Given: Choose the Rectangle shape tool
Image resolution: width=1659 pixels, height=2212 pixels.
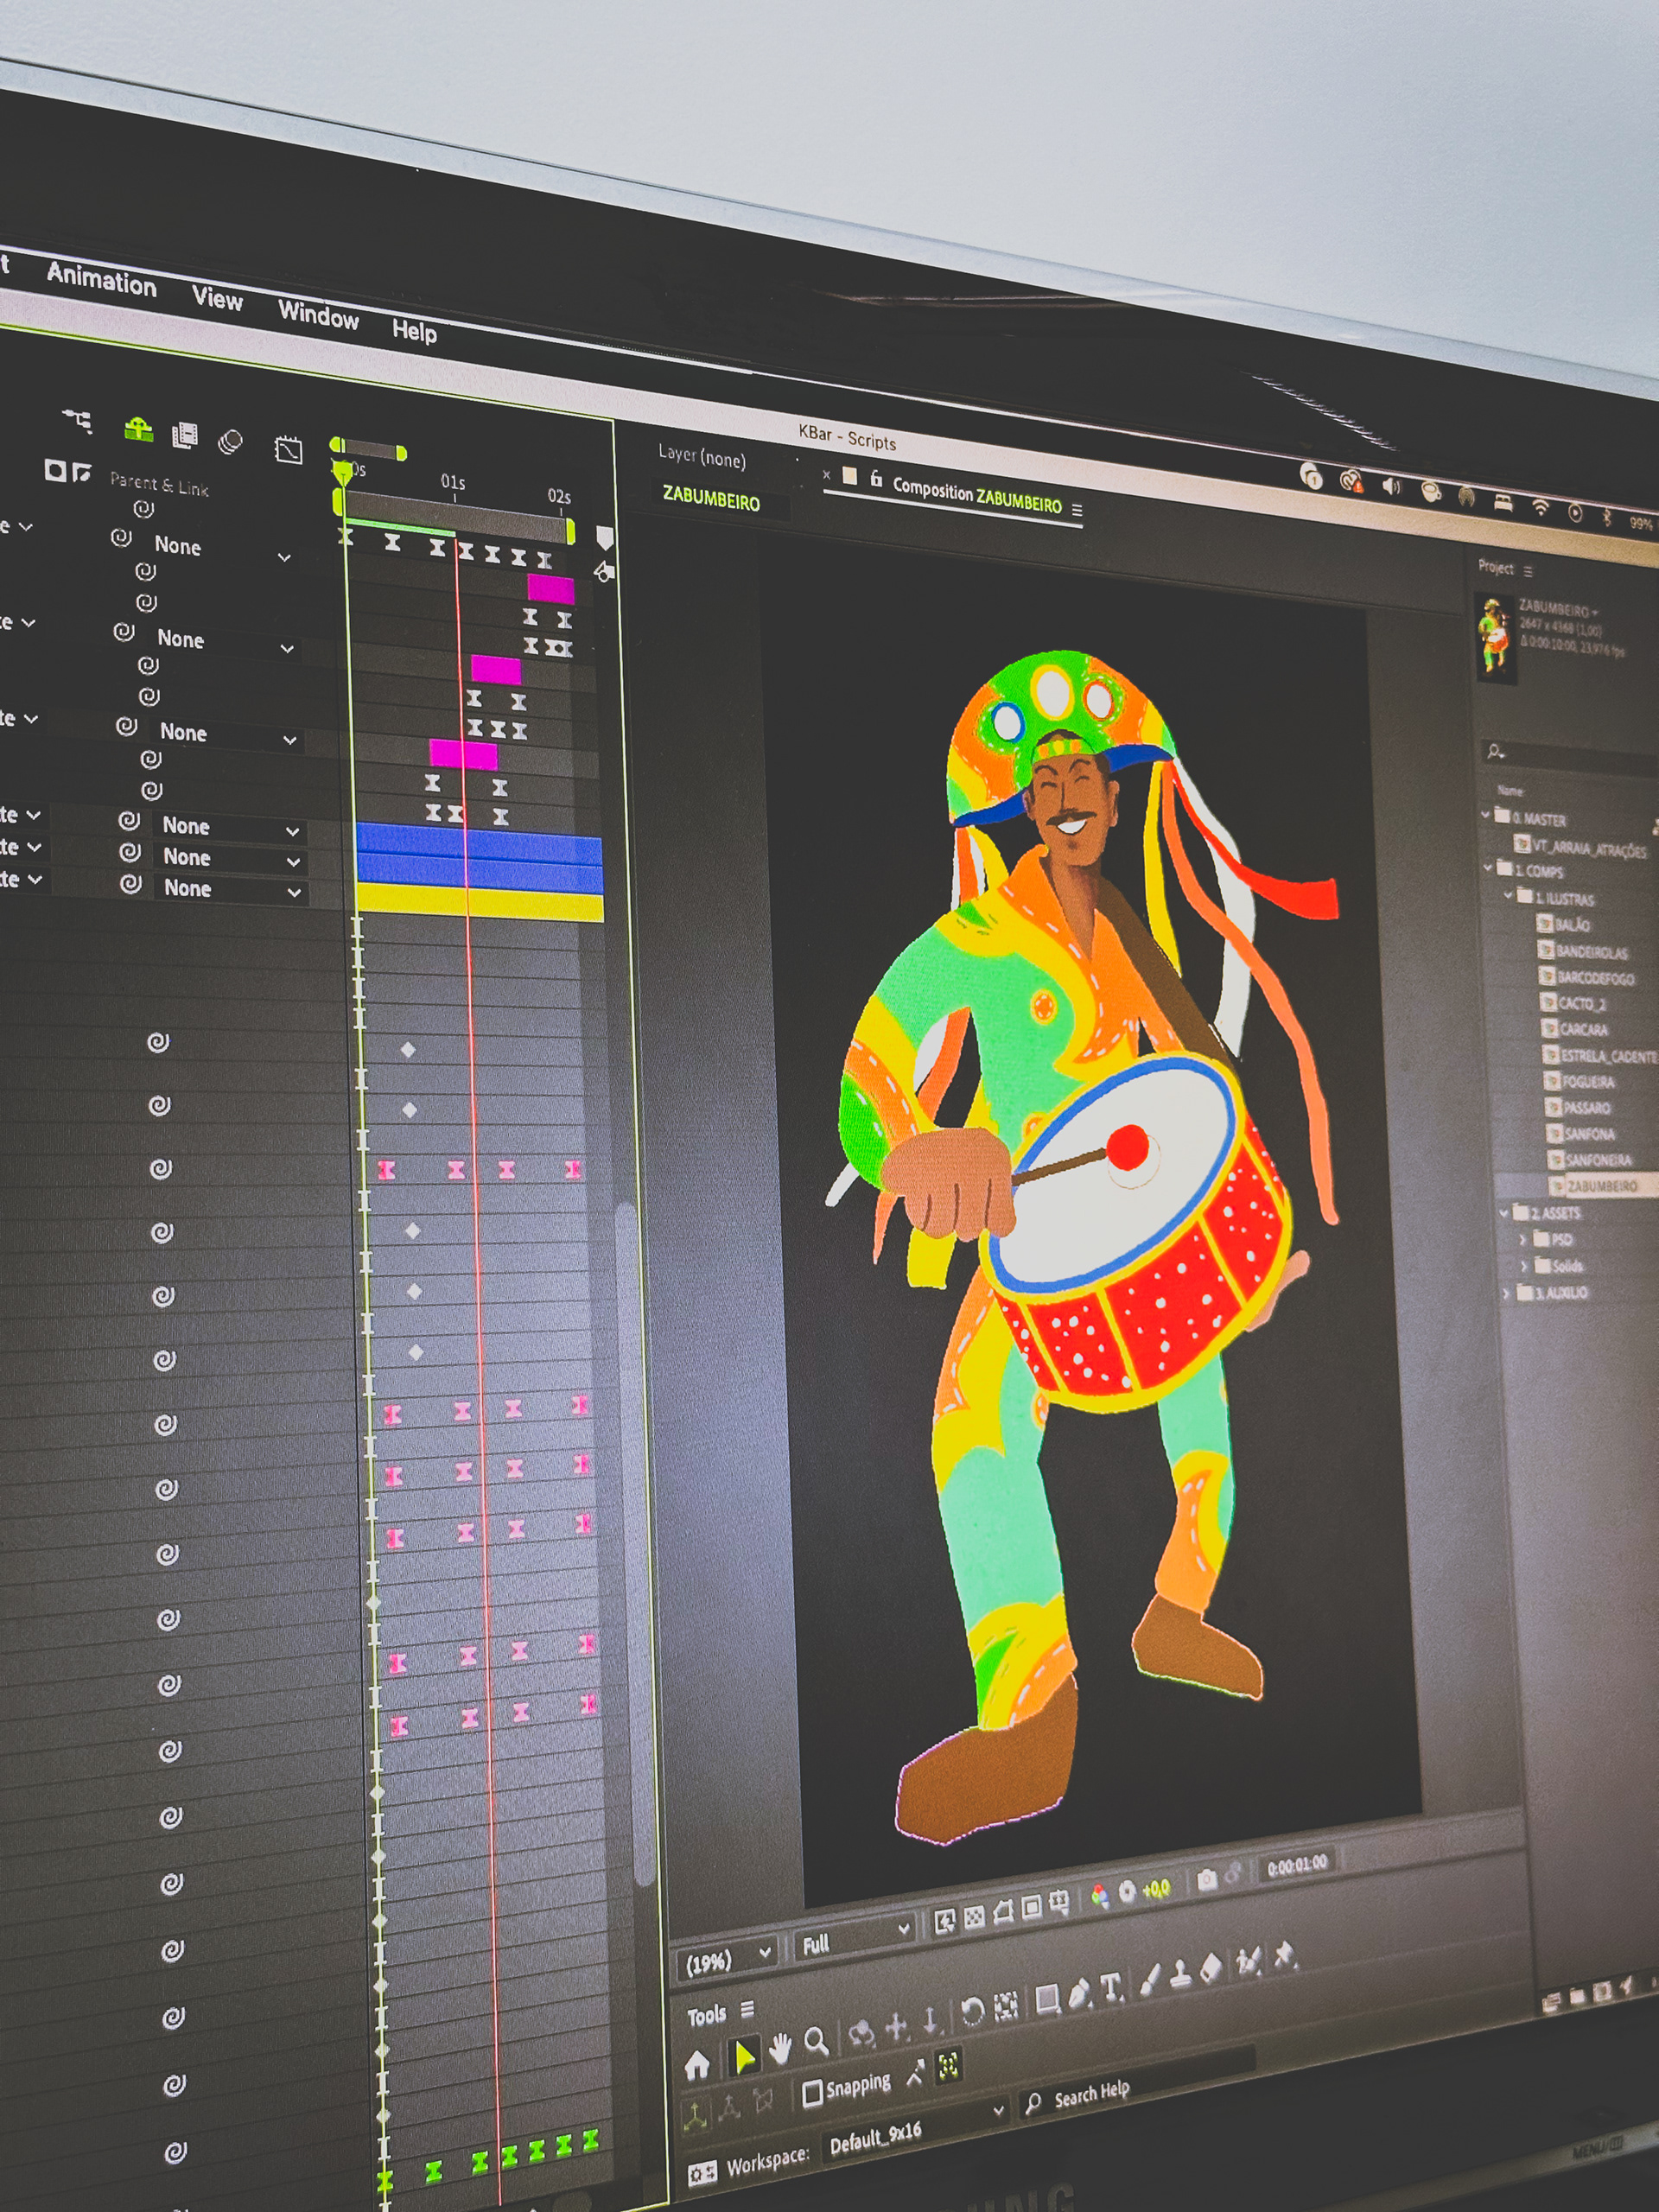Looking at the screenshot, I should click(1047, 1998).
